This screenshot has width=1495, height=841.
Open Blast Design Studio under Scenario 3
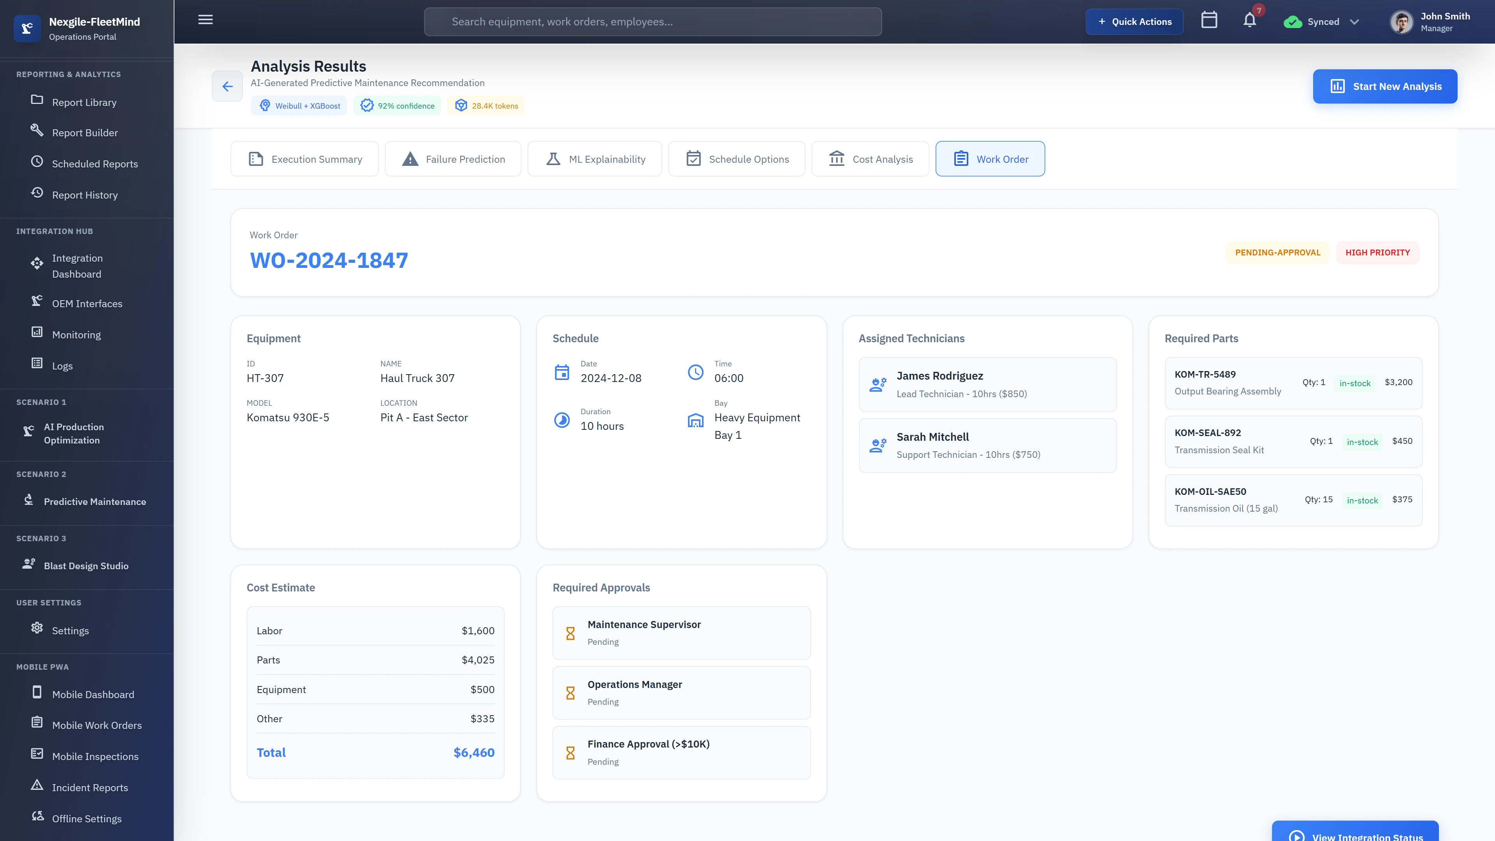coord(87,565)
